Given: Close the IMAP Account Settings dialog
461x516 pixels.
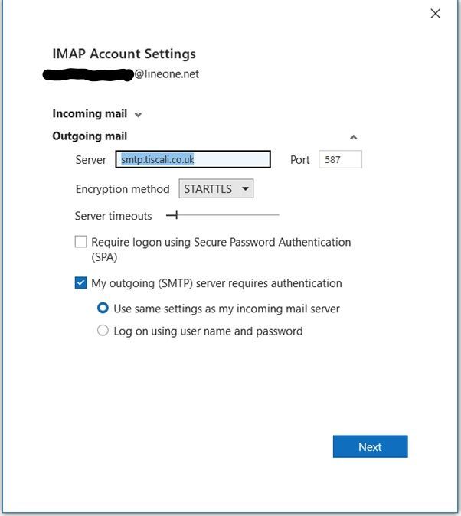Looking at the screenshot, I should coord(435,14).
